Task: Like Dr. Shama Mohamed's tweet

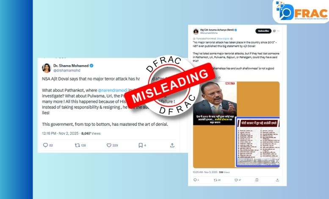Action: click(x=109, y=145)
